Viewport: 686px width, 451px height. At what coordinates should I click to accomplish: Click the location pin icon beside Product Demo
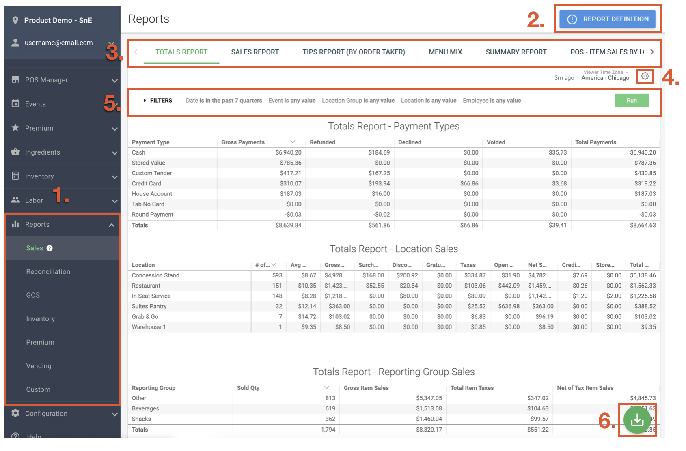(15, 20)
